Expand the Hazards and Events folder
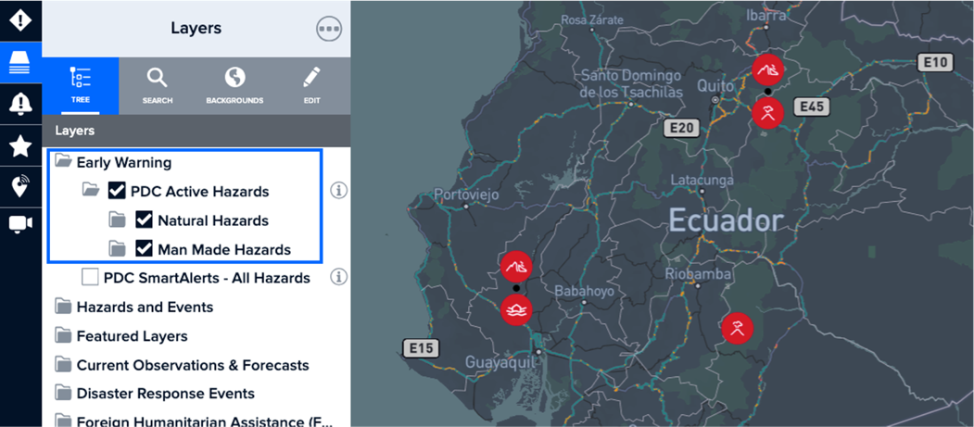 click(x=63, y=307)
